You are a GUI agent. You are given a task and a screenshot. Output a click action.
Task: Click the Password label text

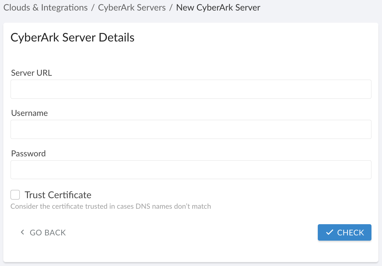coord(28,153)
